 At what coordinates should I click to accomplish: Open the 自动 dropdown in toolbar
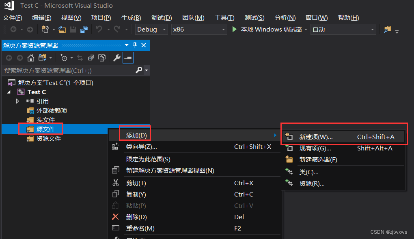click(343, 30)
